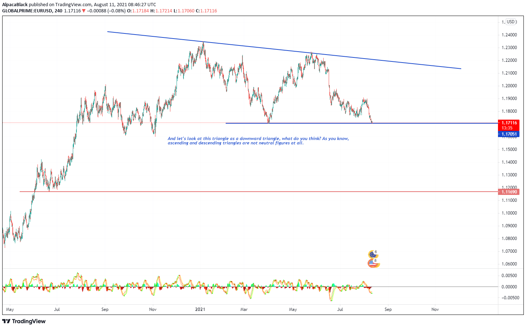526x328 pixels.
Task: Select the blue descending trendline
Action: 284,50
